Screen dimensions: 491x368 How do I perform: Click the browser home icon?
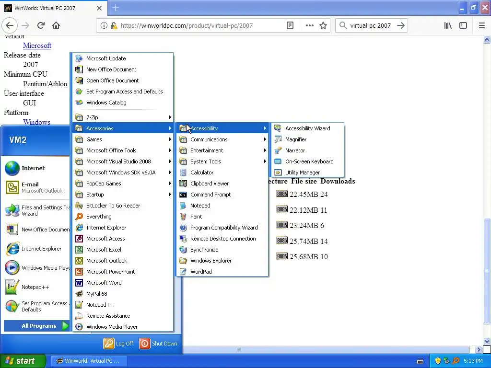pos(56,25)
